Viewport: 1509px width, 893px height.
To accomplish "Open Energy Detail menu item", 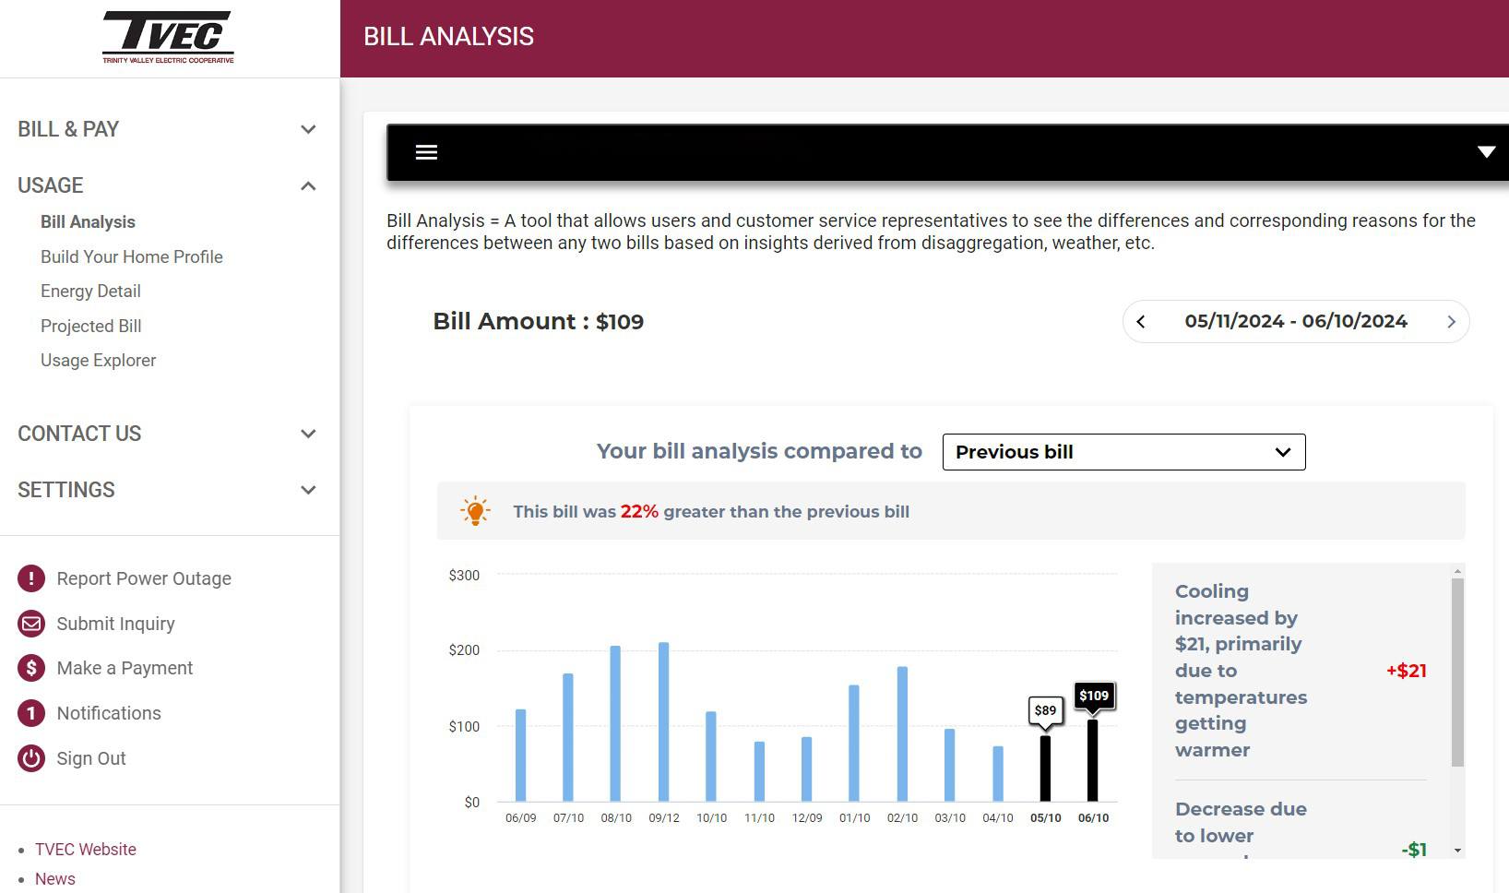I will tap(90, 292).
